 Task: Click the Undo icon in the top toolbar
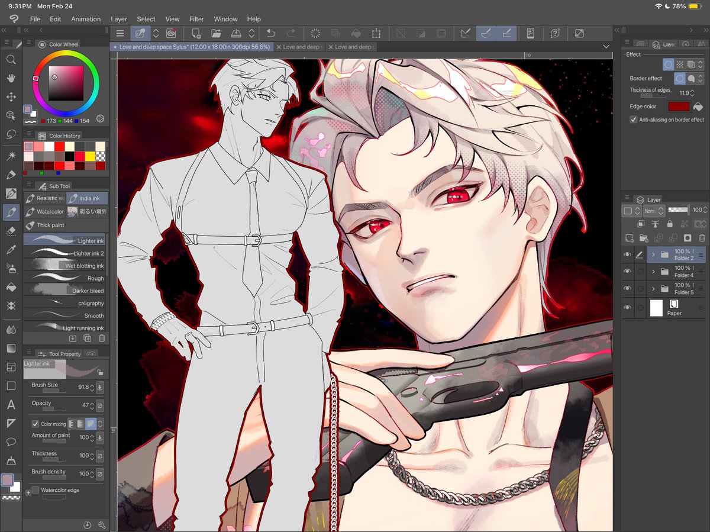[271, 33]
